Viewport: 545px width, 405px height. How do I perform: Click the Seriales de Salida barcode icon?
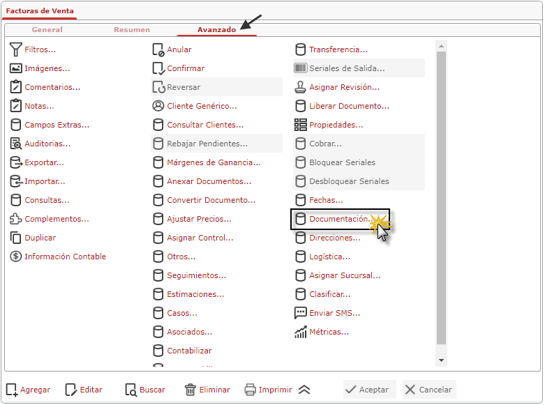[301, 68]
